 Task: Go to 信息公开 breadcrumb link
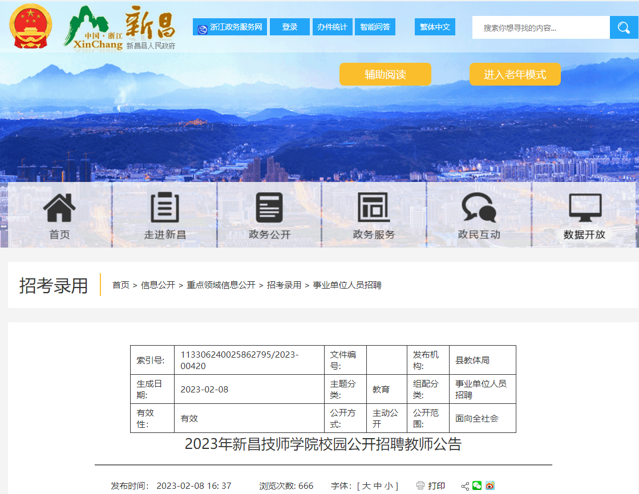(x=157, y=285)
